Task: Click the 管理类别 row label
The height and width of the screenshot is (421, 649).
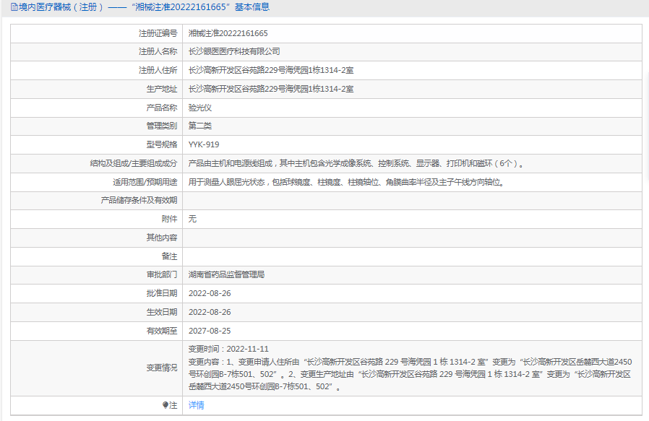Action: [x=161, y=126]
